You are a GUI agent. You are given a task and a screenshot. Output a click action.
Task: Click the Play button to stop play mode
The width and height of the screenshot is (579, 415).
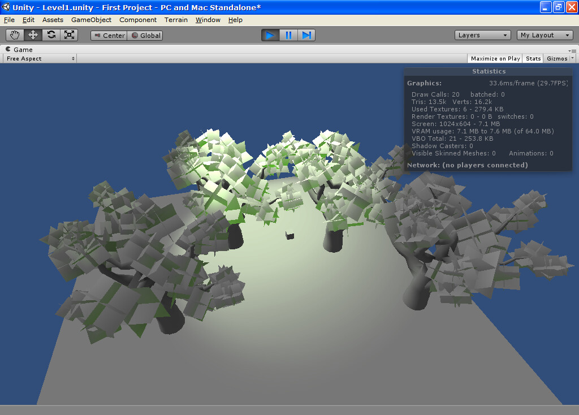coord(270,34)
